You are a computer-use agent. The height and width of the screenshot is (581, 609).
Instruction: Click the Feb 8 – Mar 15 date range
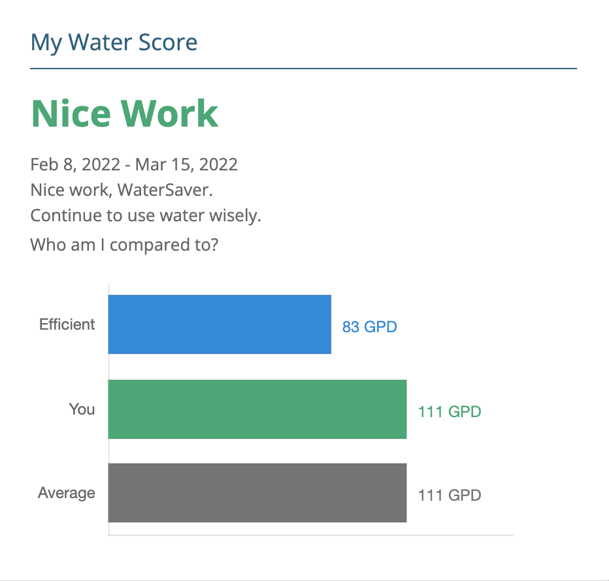(134, 164)
